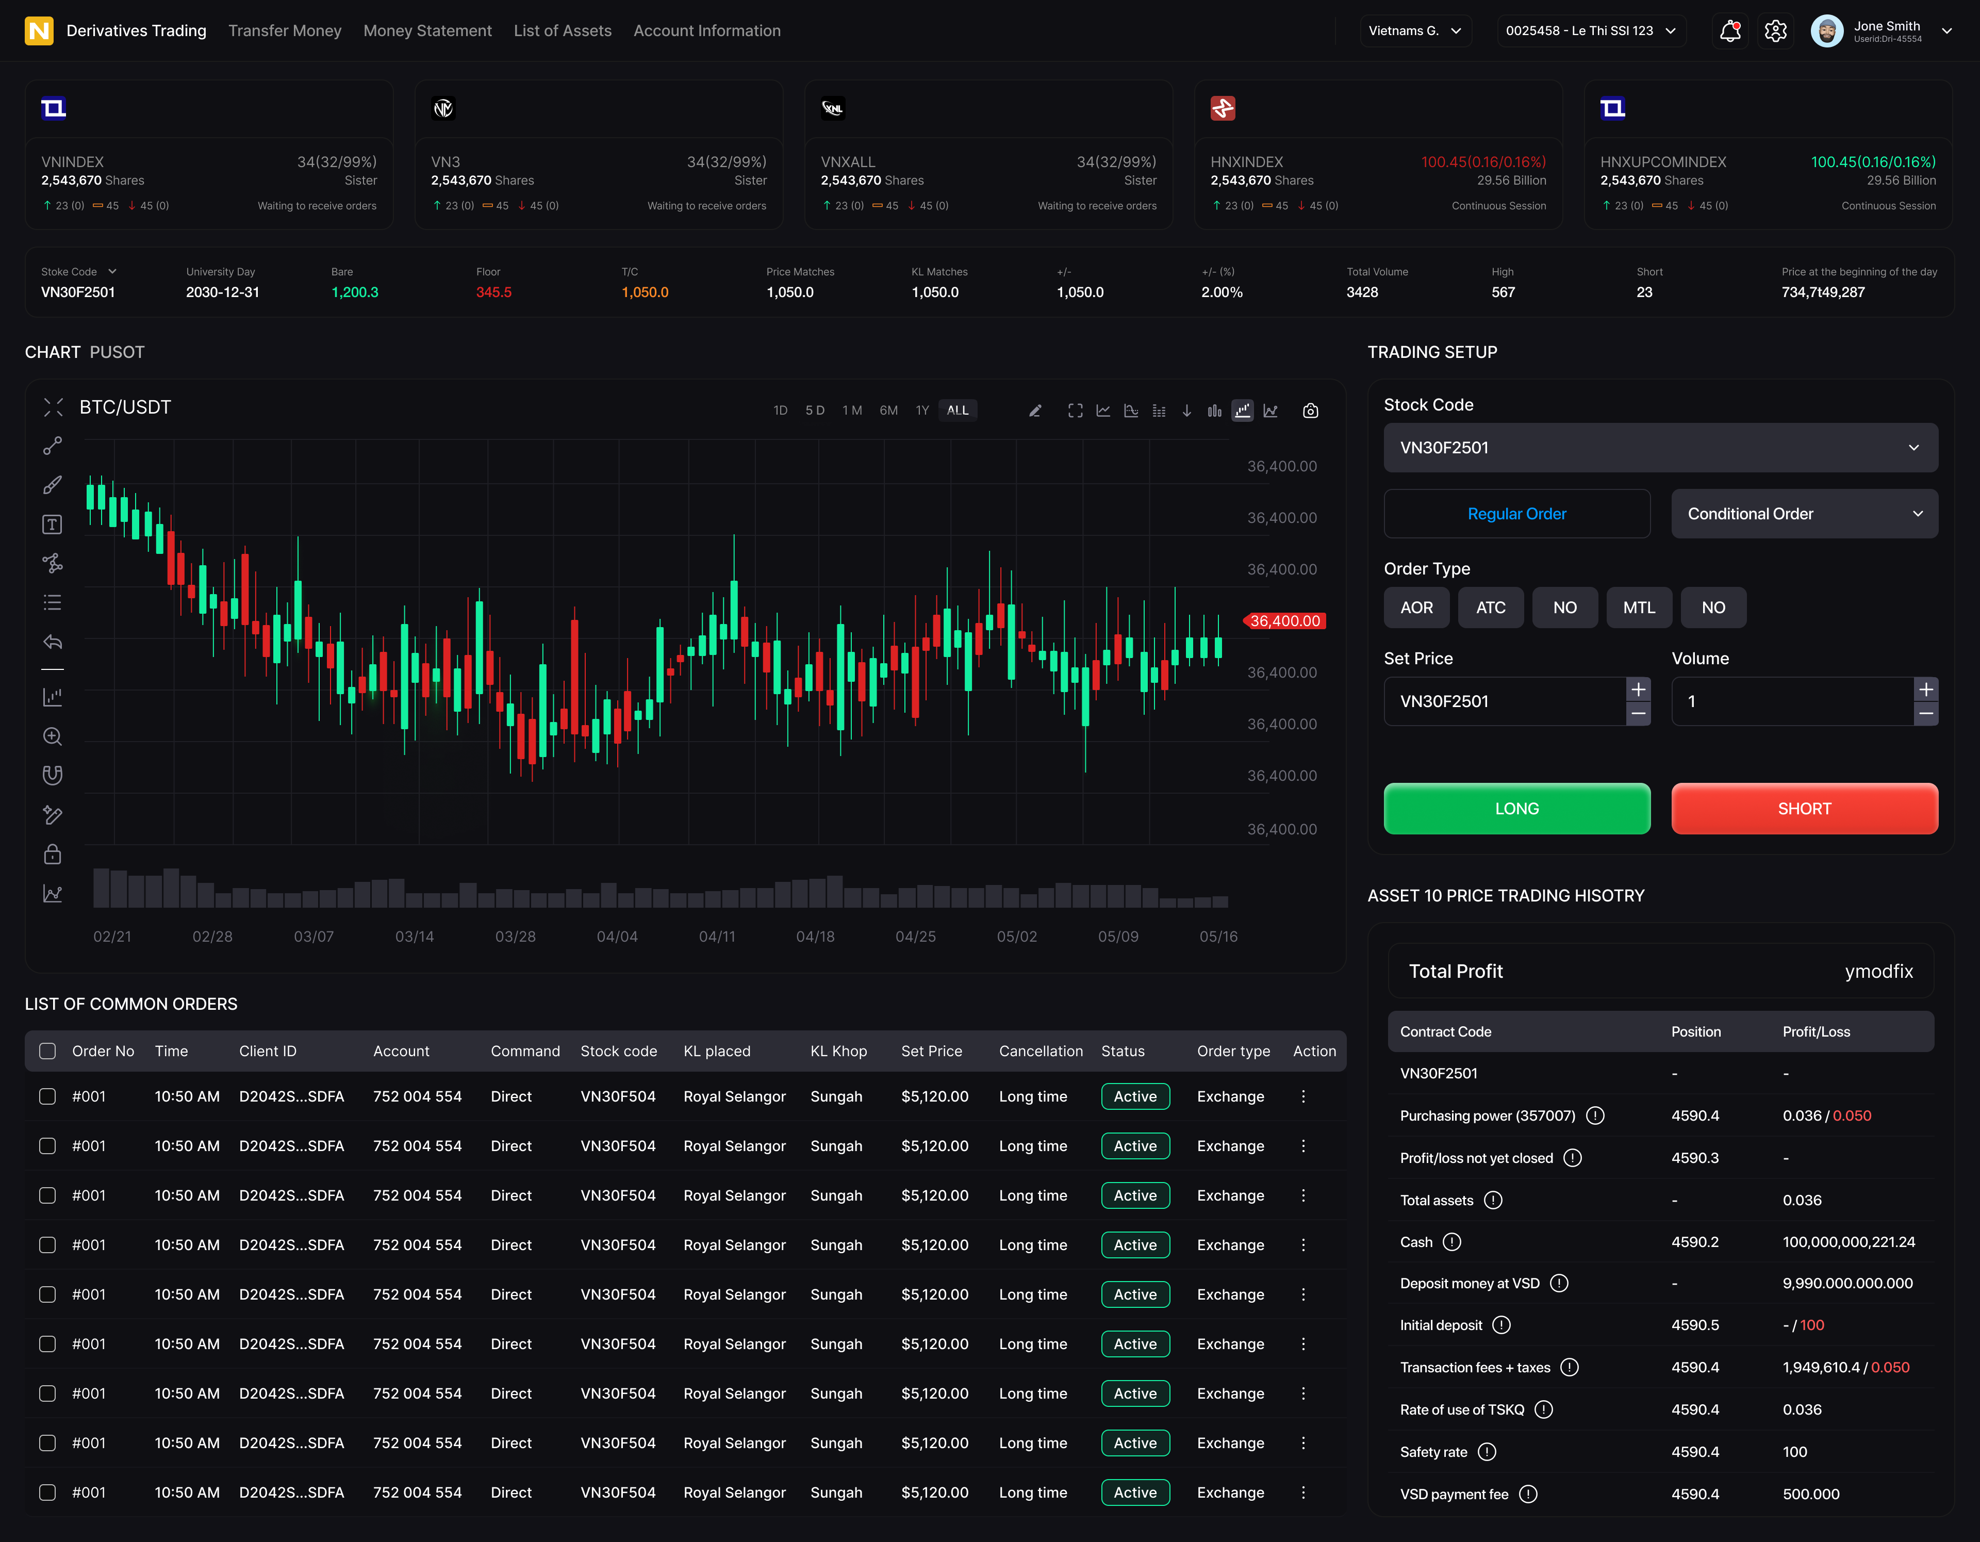Tick the checkbox on the first order row
The width and height of the screenshot is (1980, 1542).
click(x=47, y=1096)
